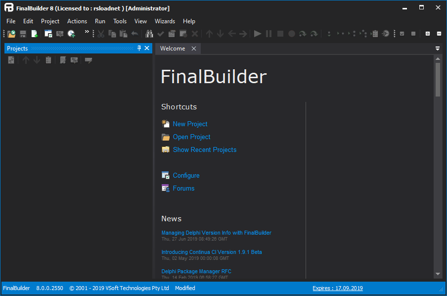Create a new project document
Screen dimensions: 447x296
pos(35,34)
